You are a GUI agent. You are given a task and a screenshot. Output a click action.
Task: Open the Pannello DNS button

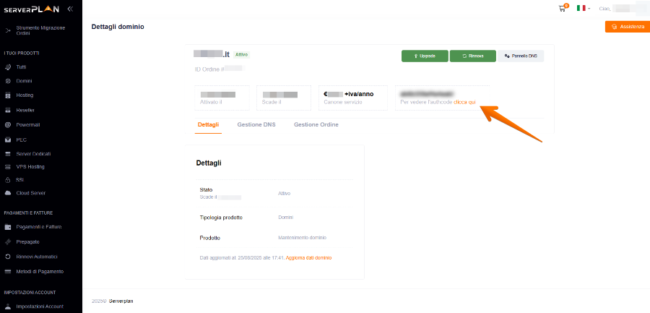(x=520, y=56)
